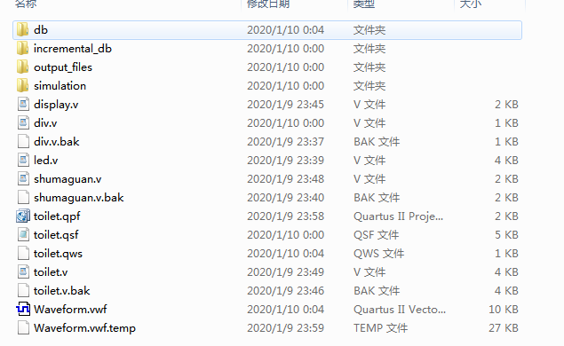Select the toilet.qpf Quartus project icon
Viewport: 564px width, 346px height.
(23, 216)
